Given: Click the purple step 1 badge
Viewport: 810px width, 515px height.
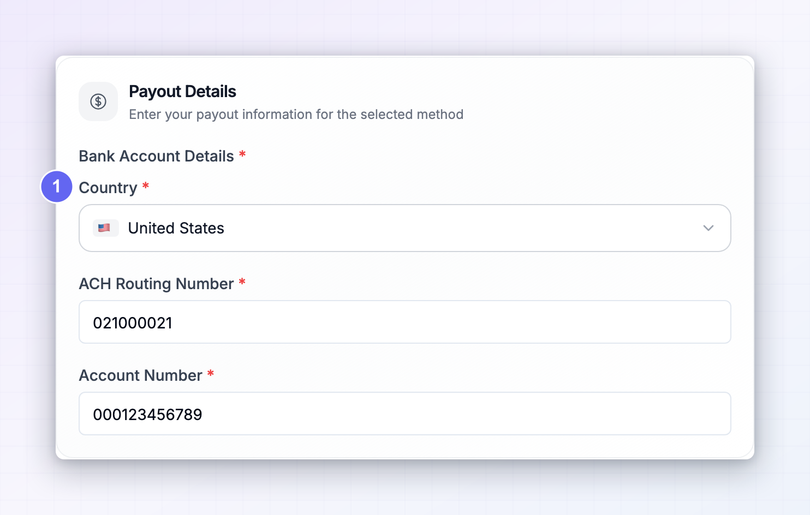Looking at the screenshot, I should (x=57, y=187).
